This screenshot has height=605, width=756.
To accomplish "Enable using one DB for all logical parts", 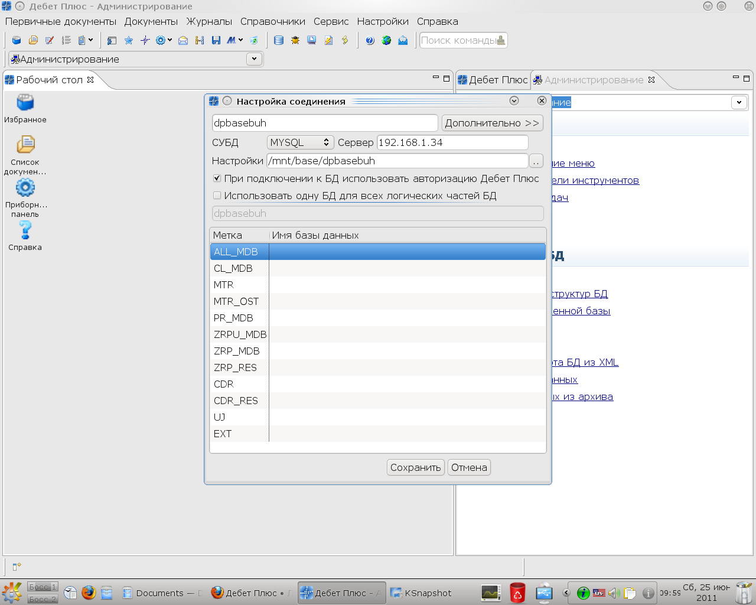I will point(217,195).
